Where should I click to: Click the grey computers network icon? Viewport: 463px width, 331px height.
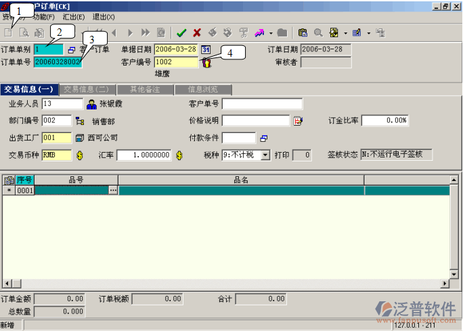(x=380, y=32)
